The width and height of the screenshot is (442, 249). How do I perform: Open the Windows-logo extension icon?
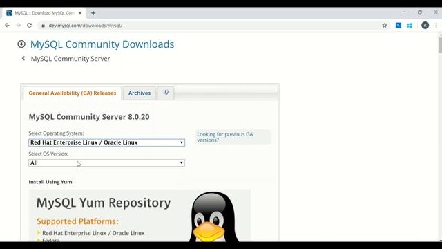[x=410, y=26]
